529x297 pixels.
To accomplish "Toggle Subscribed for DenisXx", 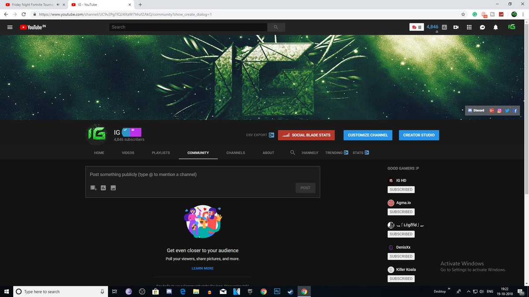I will pyautogui.click(x=401, y=256).
